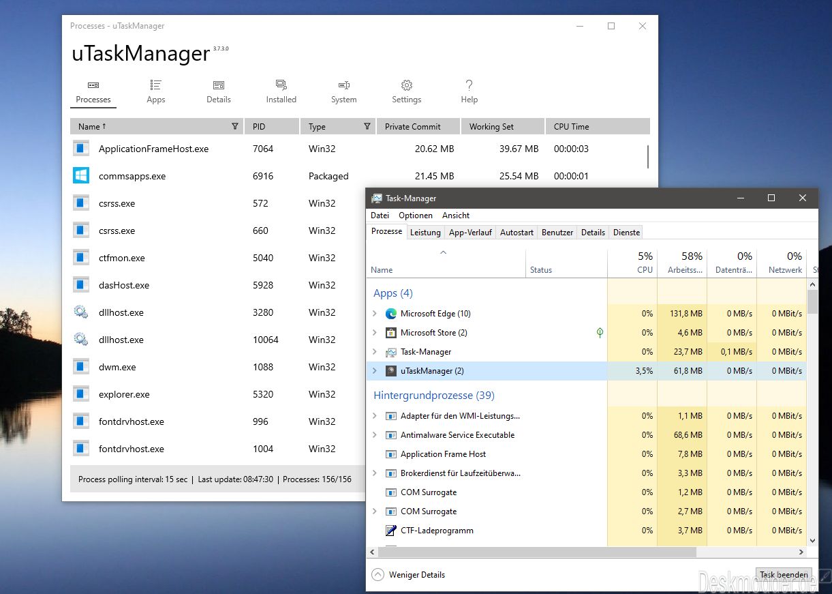Click the Apps (4) group heading
This screenshot has height=594, width=832.
tap(393, 293)
